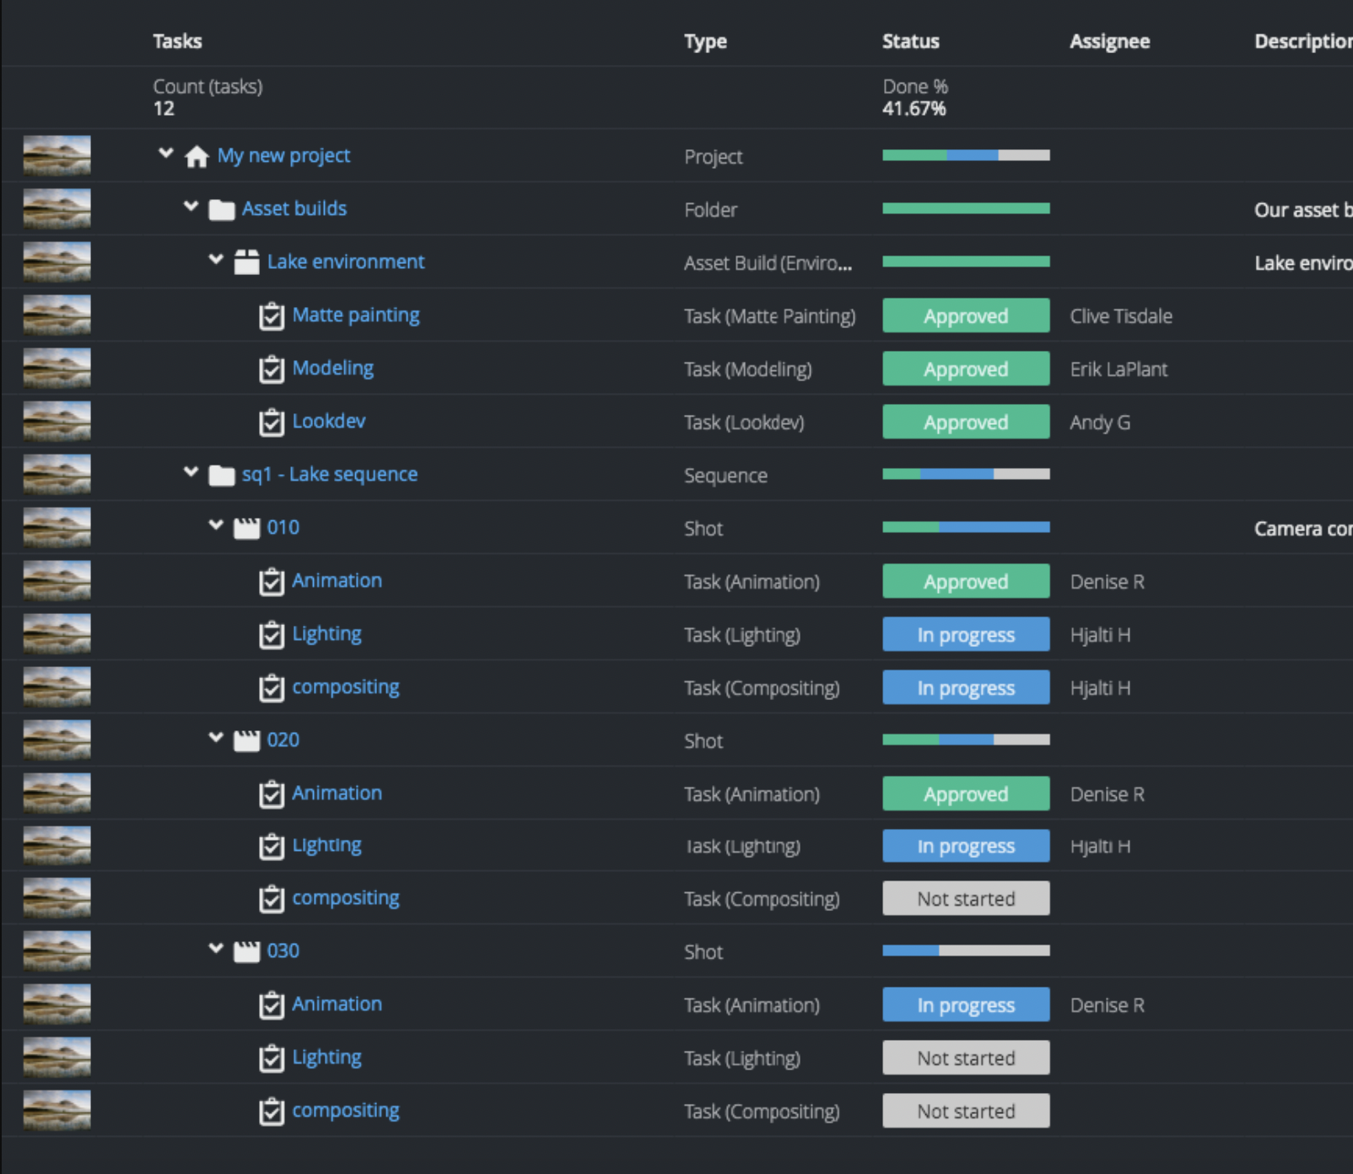Open the Matte painting task link
Image resolution: width=1353 pixels, height=1174 pixels.
355,315
